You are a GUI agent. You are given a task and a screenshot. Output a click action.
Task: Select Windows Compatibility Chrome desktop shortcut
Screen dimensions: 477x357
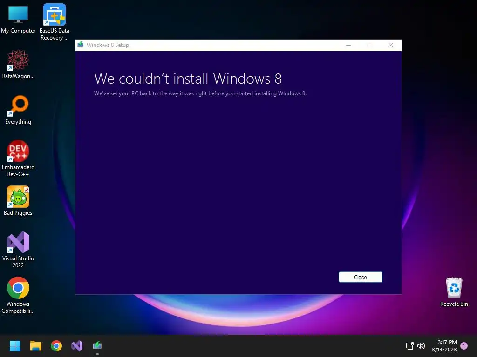[x=18, y=295]
